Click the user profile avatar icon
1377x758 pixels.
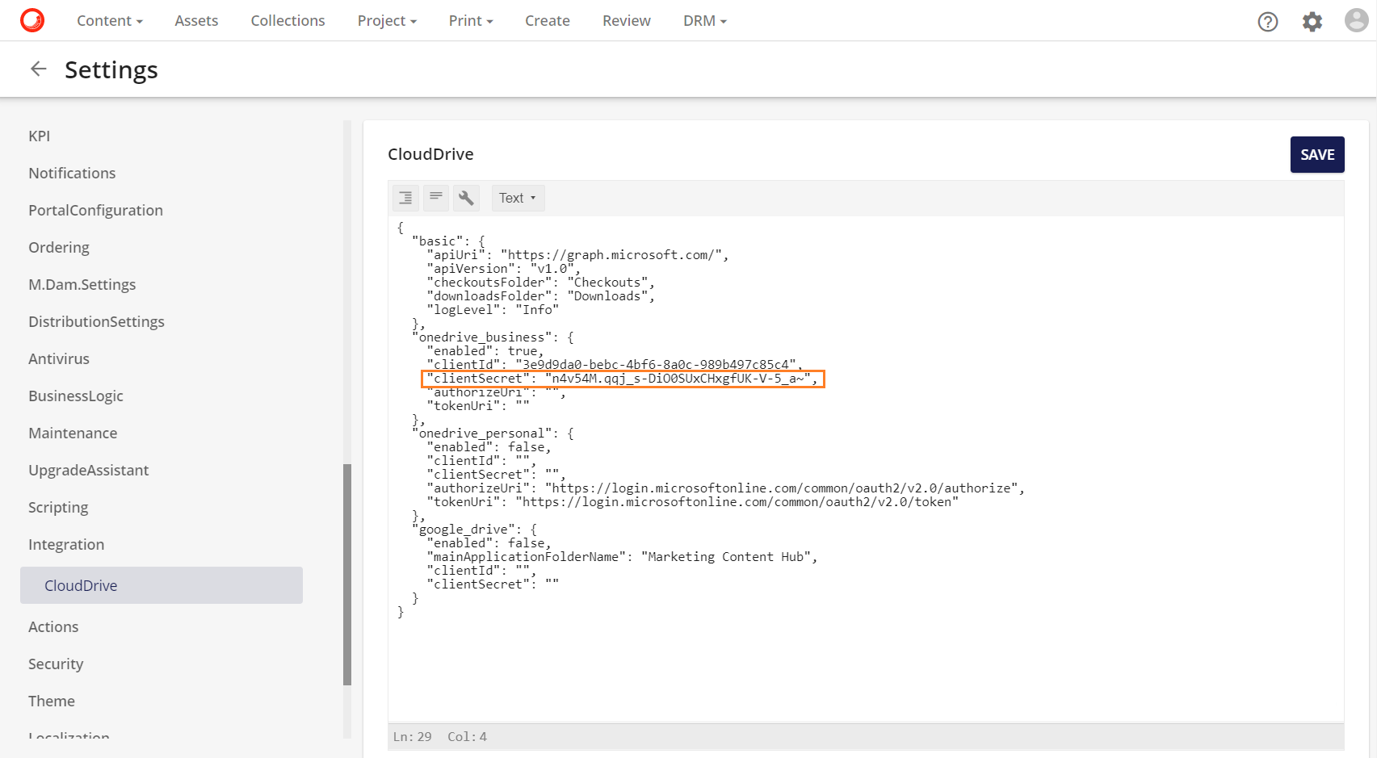[1355, 20]
